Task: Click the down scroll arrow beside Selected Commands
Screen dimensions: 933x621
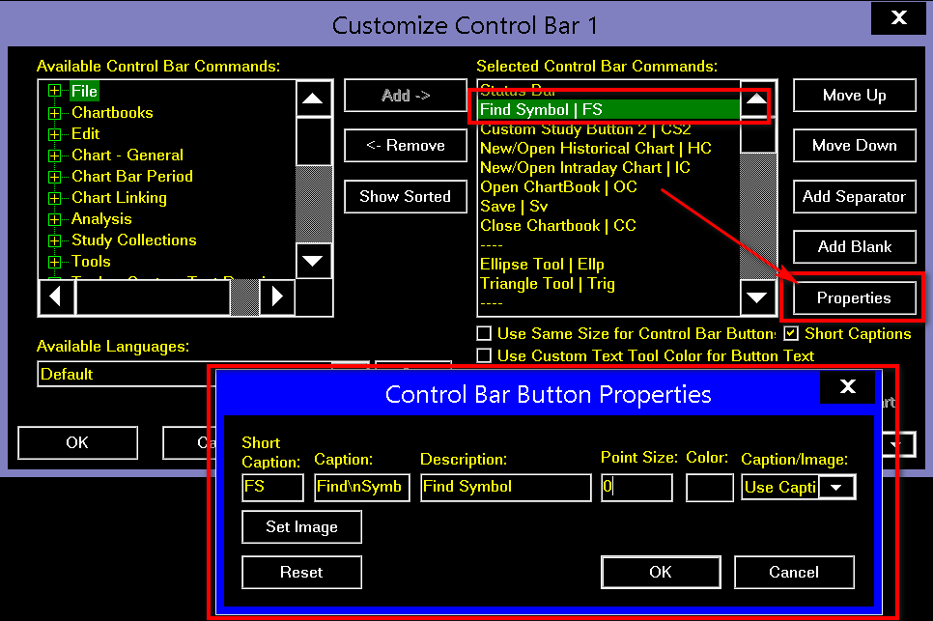Action: coord(757,298)
